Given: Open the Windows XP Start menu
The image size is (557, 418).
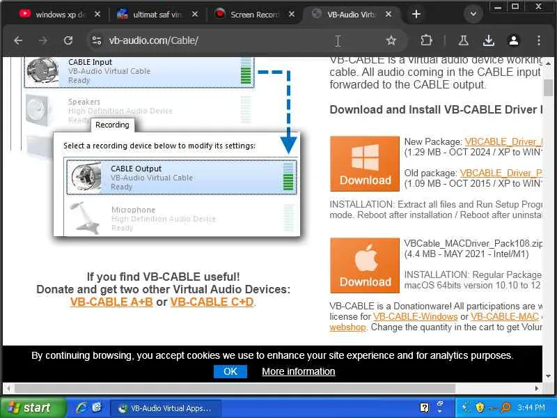Looking at the screenshot, I should pos(33,408).
